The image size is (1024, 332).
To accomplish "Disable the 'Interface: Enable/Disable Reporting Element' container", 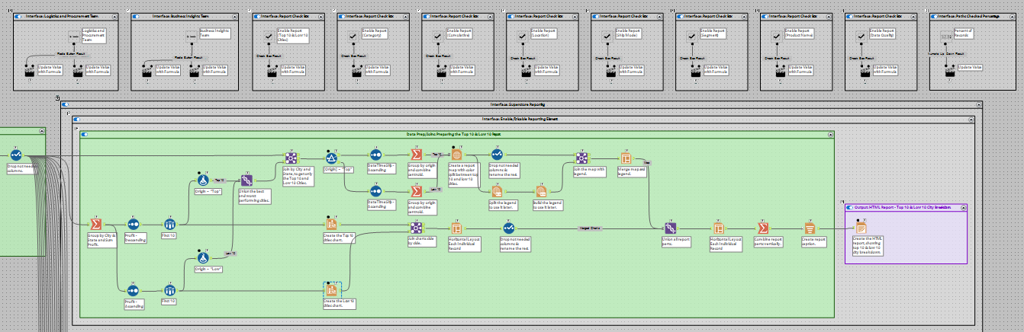I will 76,120.
